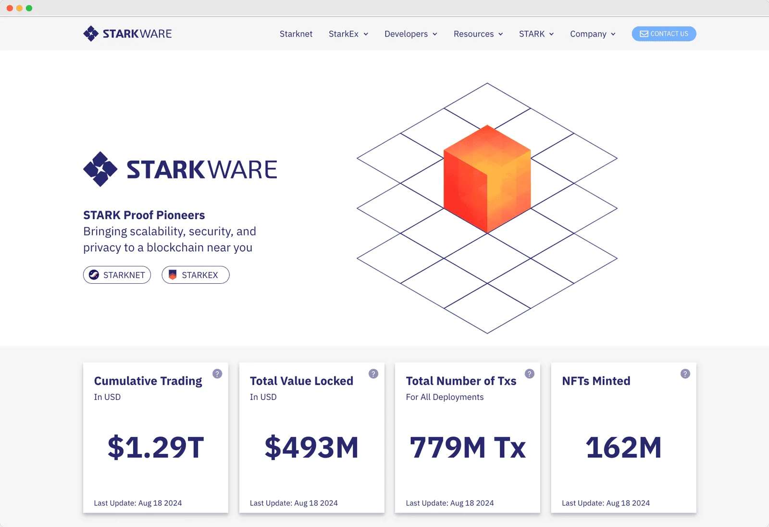Click the large StarkWare logo in hero section
Viewport: 769px width, 527px height.
[180, 169]
